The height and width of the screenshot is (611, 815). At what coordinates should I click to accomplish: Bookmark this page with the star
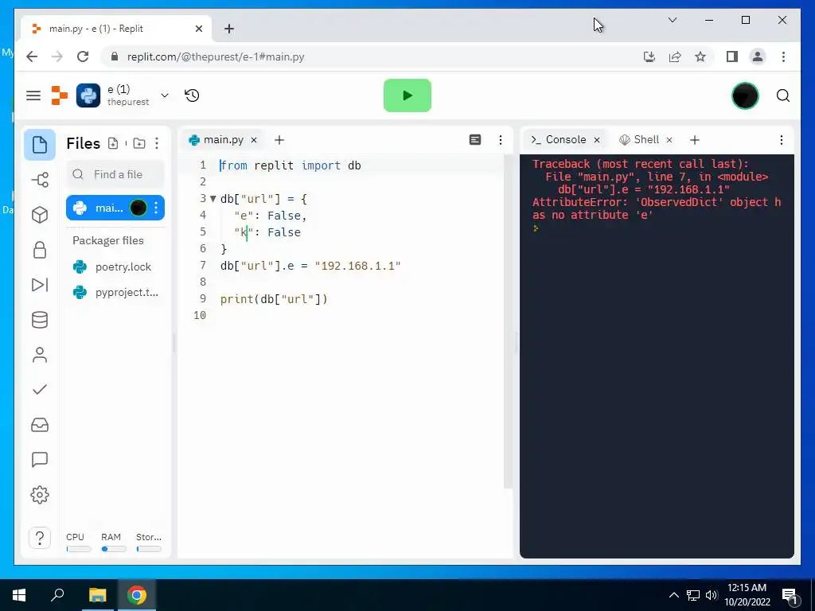[700, 56]
